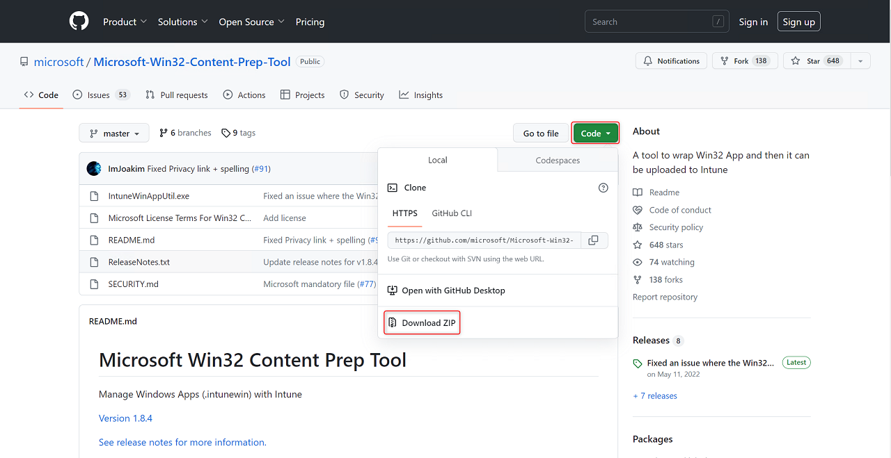Click Download ZIP
Image resolution: width=891 pixels, height=458 pixels.
tap(422, 323)
